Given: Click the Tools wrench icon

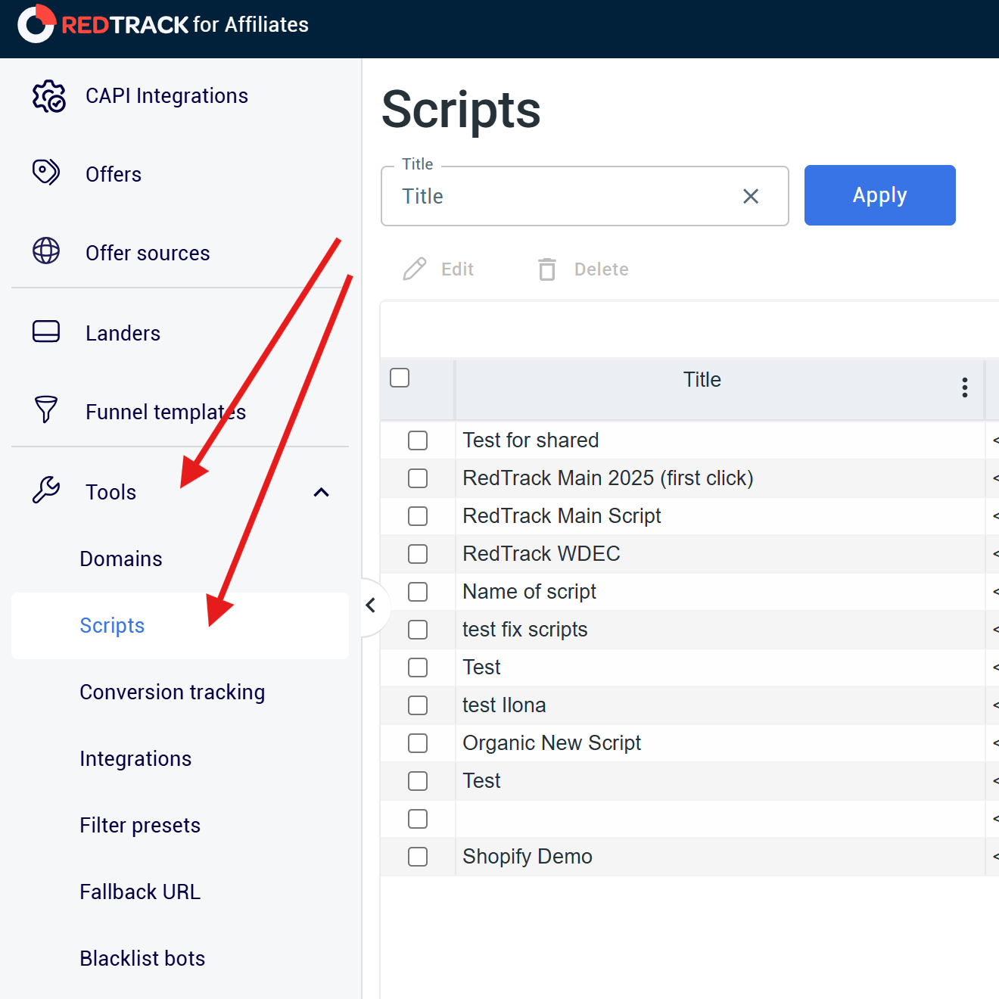Looking at the screenshot, I should [46, 490].
